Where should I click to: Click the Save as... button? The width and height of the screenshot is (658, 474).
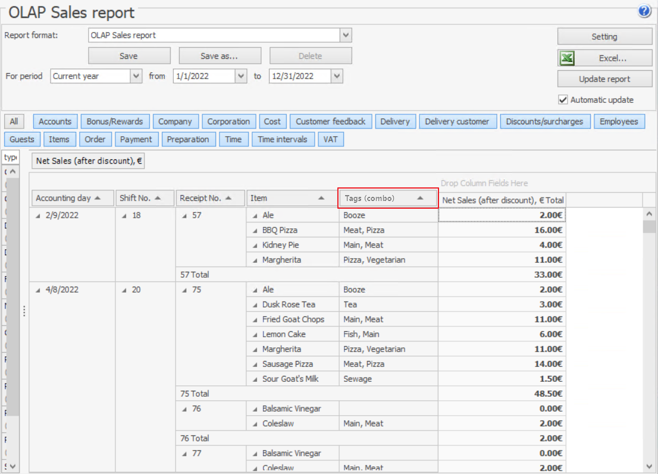click(x=220, y=56)
